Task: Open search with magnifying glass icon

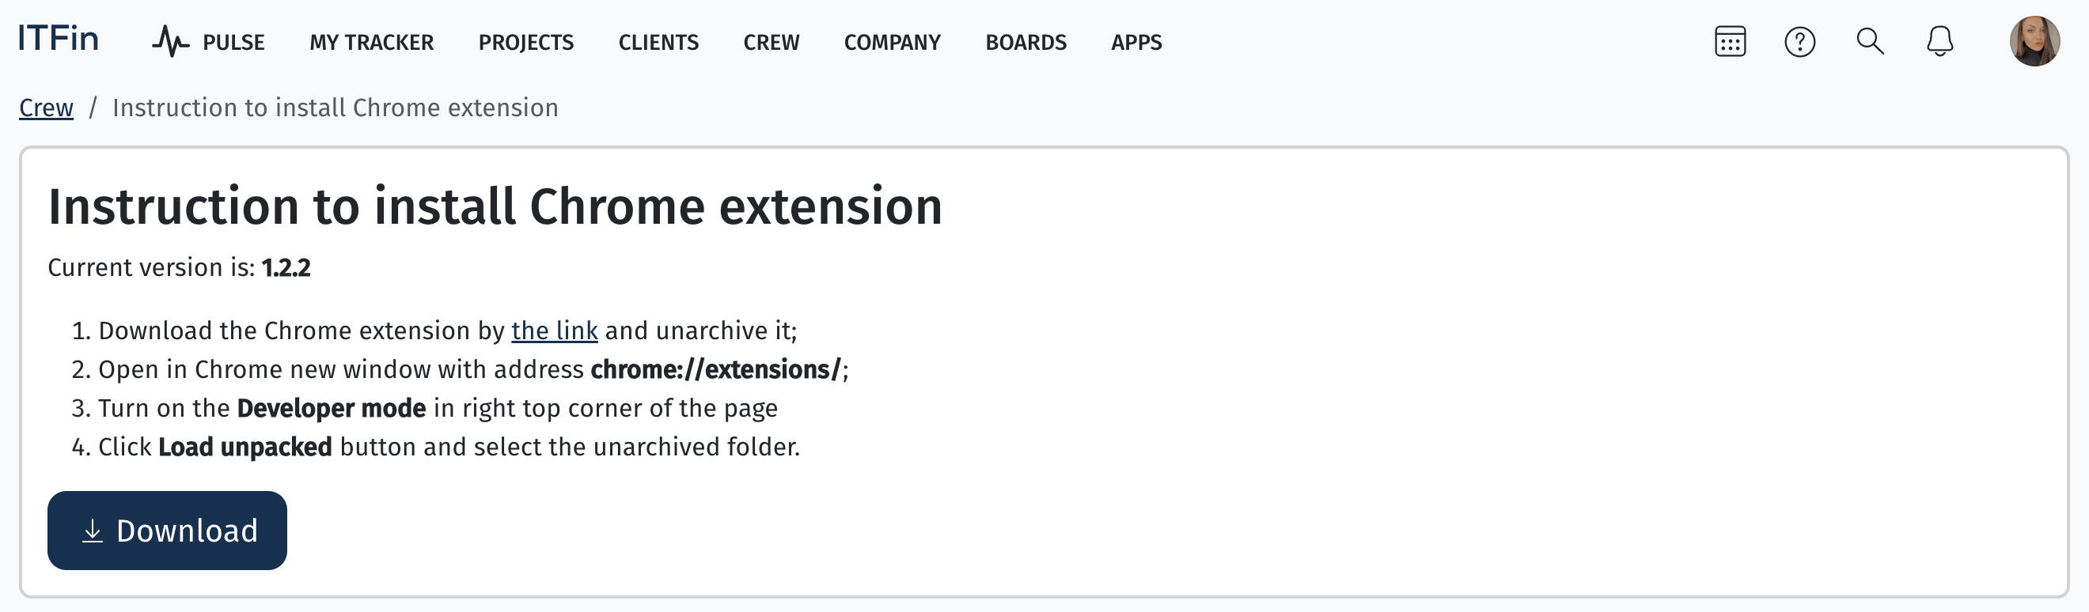Action: [1870, 40]
